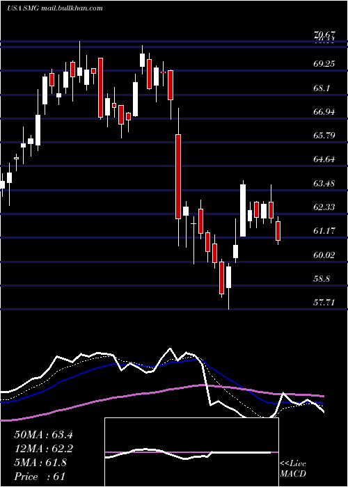The width and height of the screenshot is (348, 487).
Task: Click the 63.48 price label
Action: [x=324, y=184]
